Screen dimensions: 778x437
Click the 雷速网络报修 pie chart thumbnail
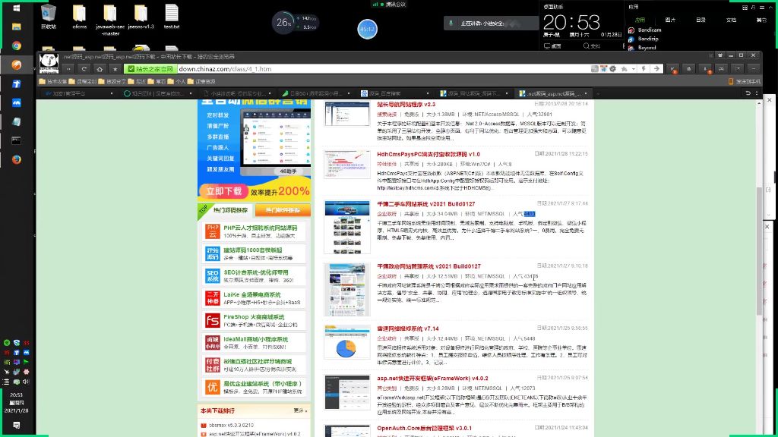pyautogui.click(x=346, y=342)
